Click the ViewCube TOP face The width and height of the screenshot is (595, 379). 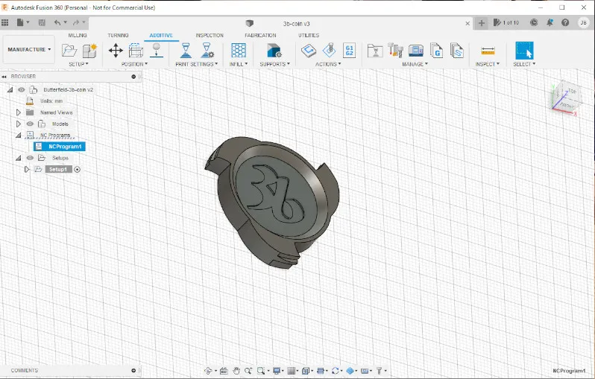[571, 92]
